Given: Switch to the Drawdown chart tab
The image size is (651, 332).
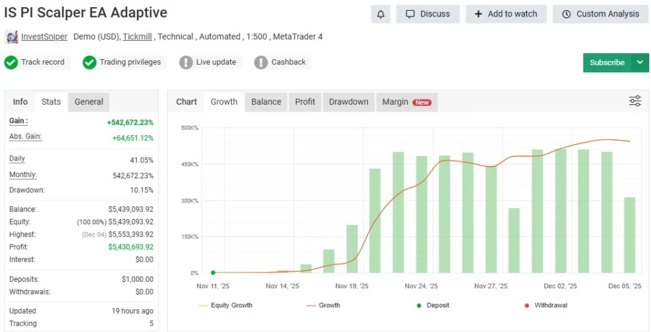Looking at the screenshot, I should 348,102.
